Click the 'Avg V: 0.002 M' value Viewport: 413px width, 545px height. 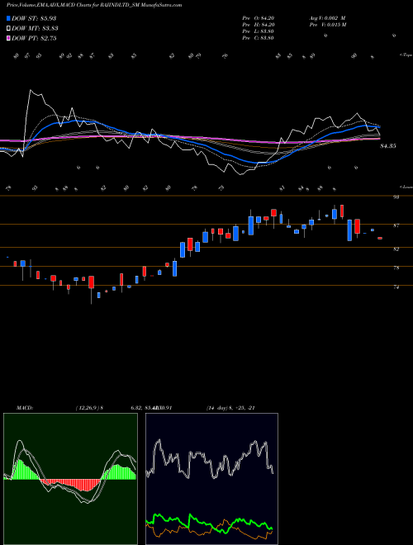click(327, 18)
